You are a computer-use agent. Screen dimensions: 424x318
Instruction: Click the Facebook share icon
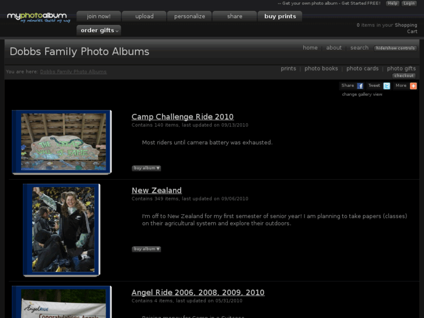[x=360, y=86]
